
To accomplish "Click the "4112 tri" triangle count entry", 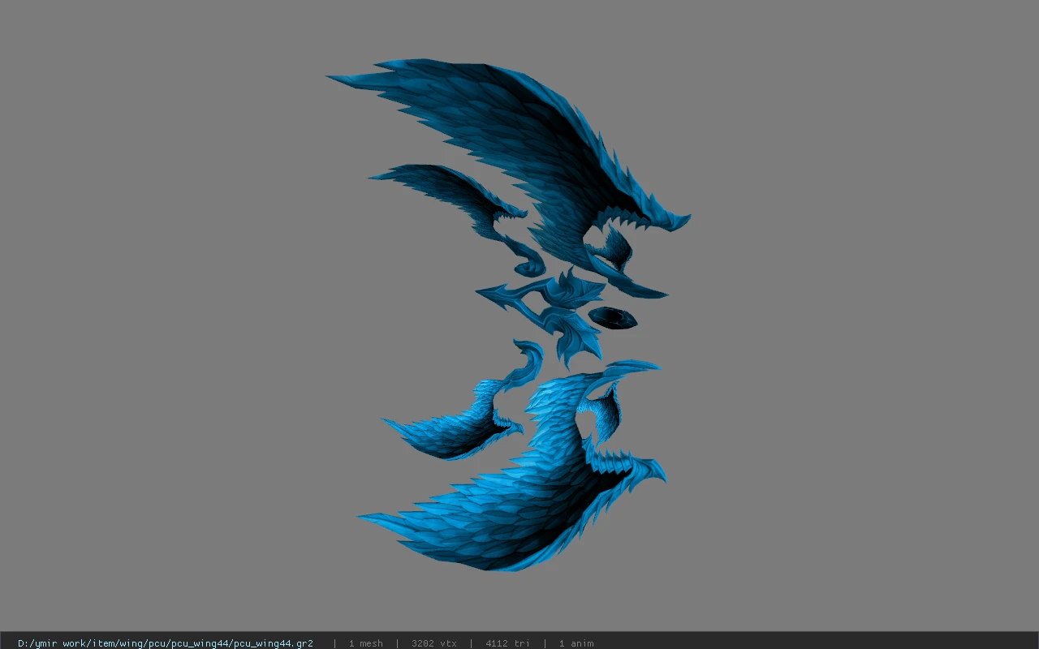I will 508,643.
